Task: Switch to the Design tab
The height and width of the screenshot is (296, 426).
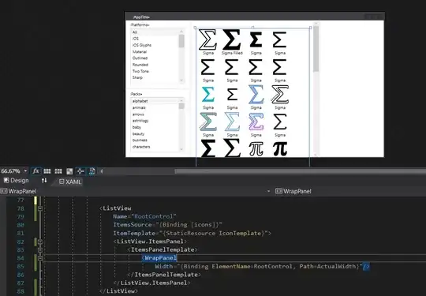Action: coord(16,181)
